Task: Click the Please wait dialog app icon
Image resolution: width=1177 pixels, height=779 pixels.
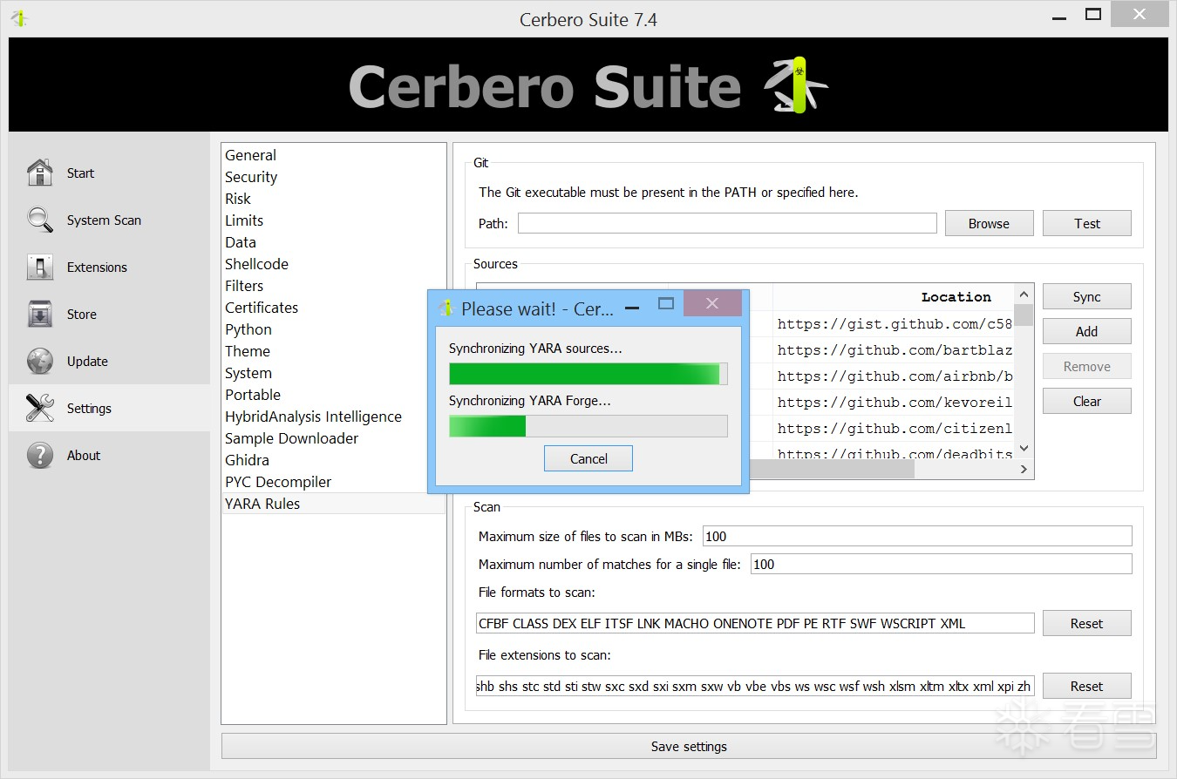Action: click(446, 308)
